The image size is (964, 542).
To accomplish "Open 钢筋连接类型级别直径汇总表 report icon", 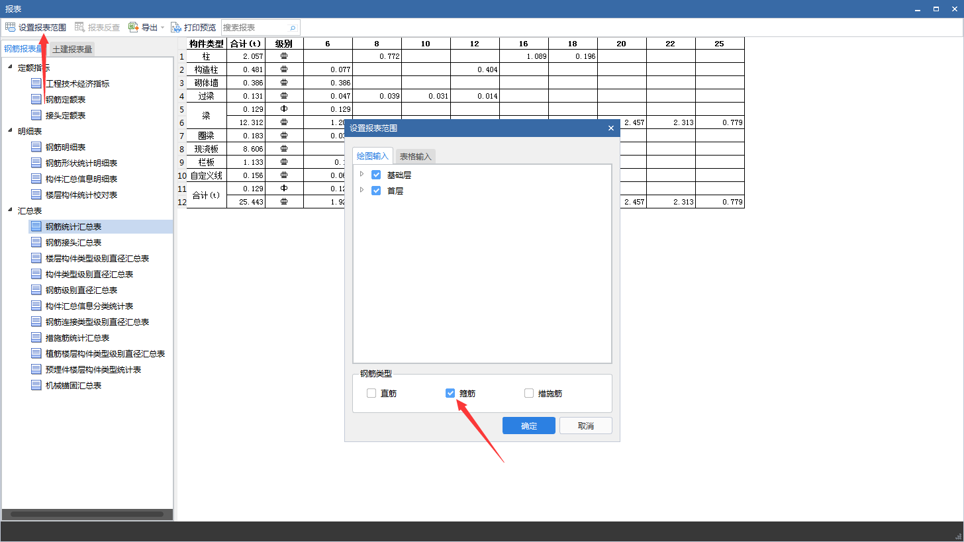I will click(36, 322).
